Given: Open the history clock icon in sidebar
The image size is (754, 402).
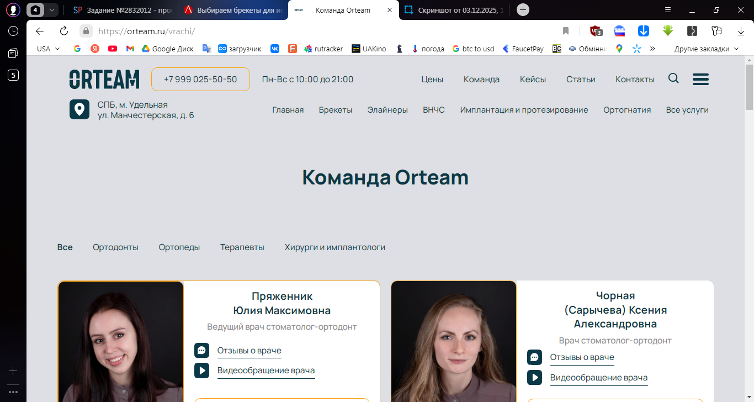Looking at the screenshot, I should pyautogui.click(x=13, y=31).
